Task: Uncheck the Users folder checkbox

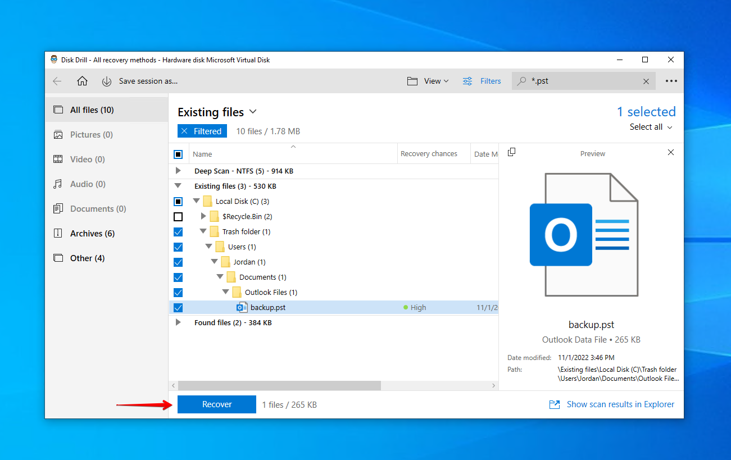Action: point(178,247)
